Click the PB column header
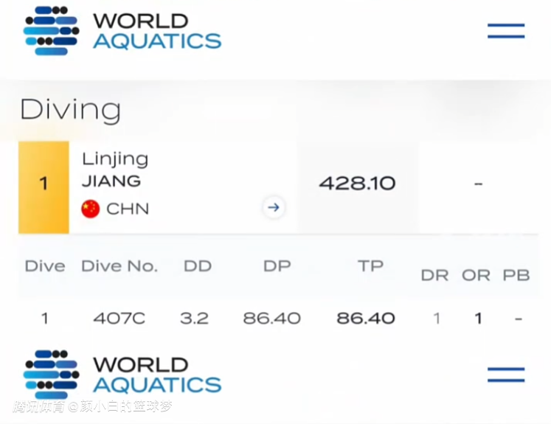 pos(516,275)
